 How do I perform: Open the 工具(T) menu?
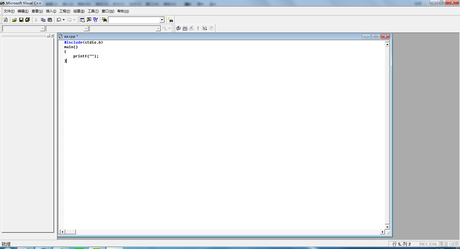93,11
